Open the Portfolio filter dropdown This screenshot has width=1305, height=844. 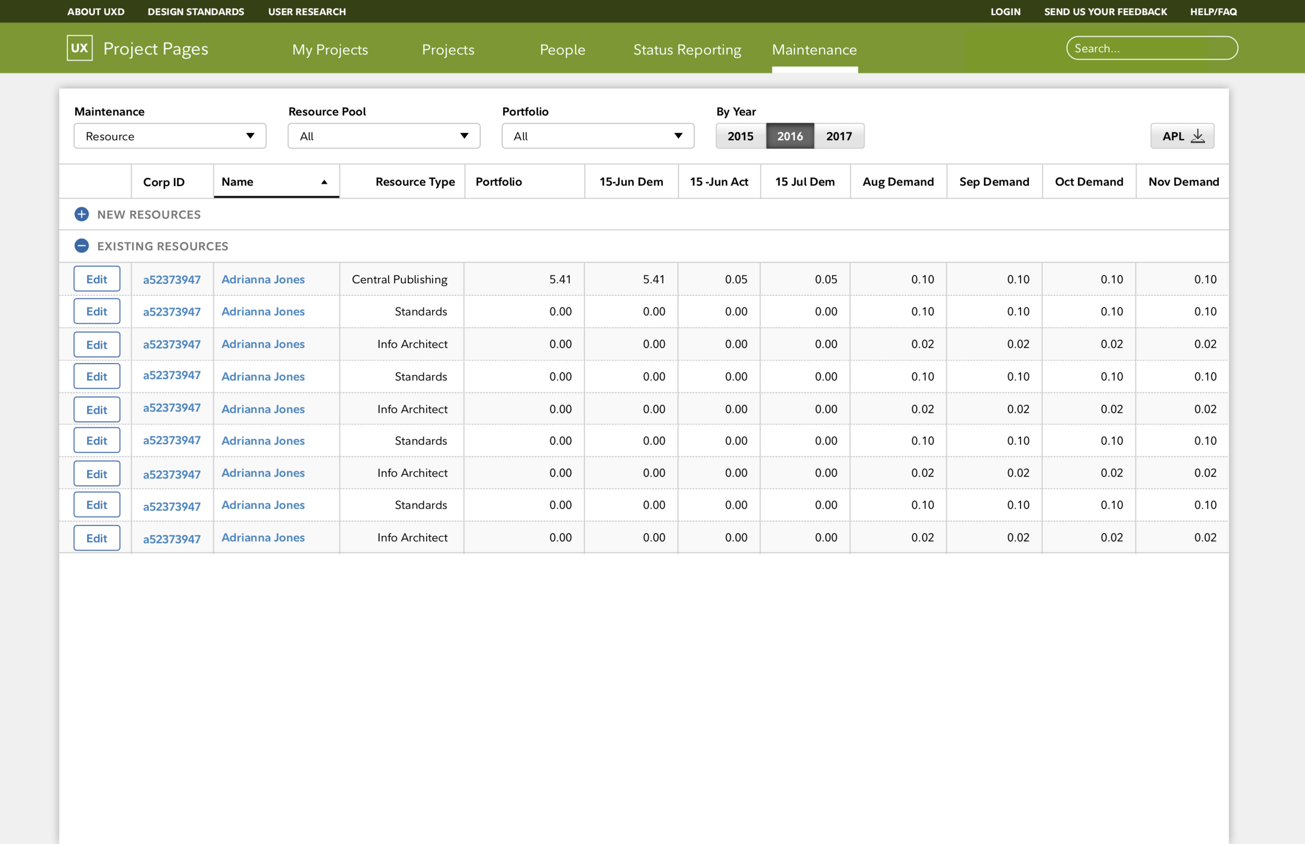tap(598, 136)
